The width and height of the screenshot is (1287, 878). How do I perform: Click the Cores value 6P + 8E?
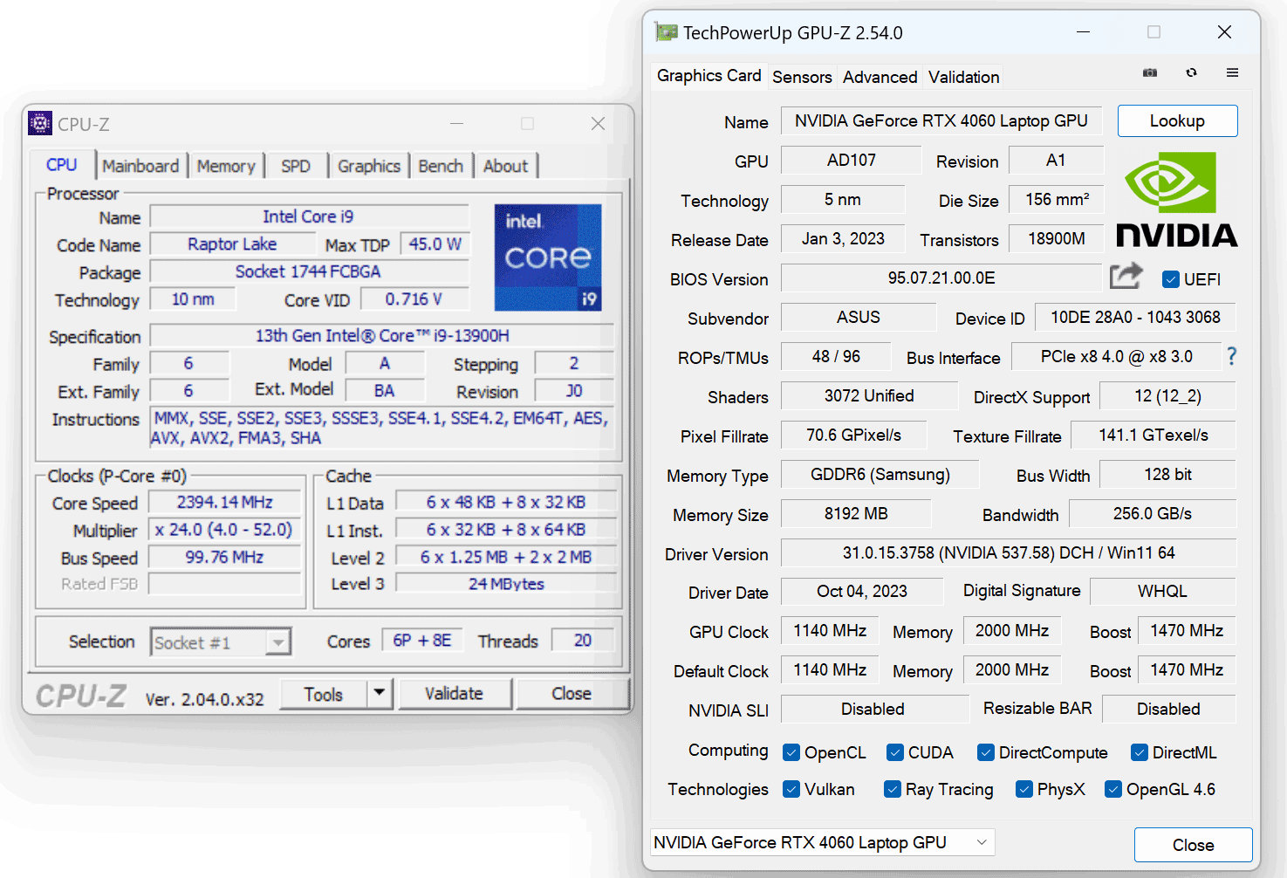(x=422, y=641)
